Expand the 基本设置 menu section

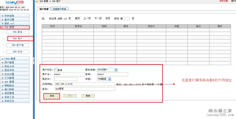pyautogui.click(x=15, y=20)
